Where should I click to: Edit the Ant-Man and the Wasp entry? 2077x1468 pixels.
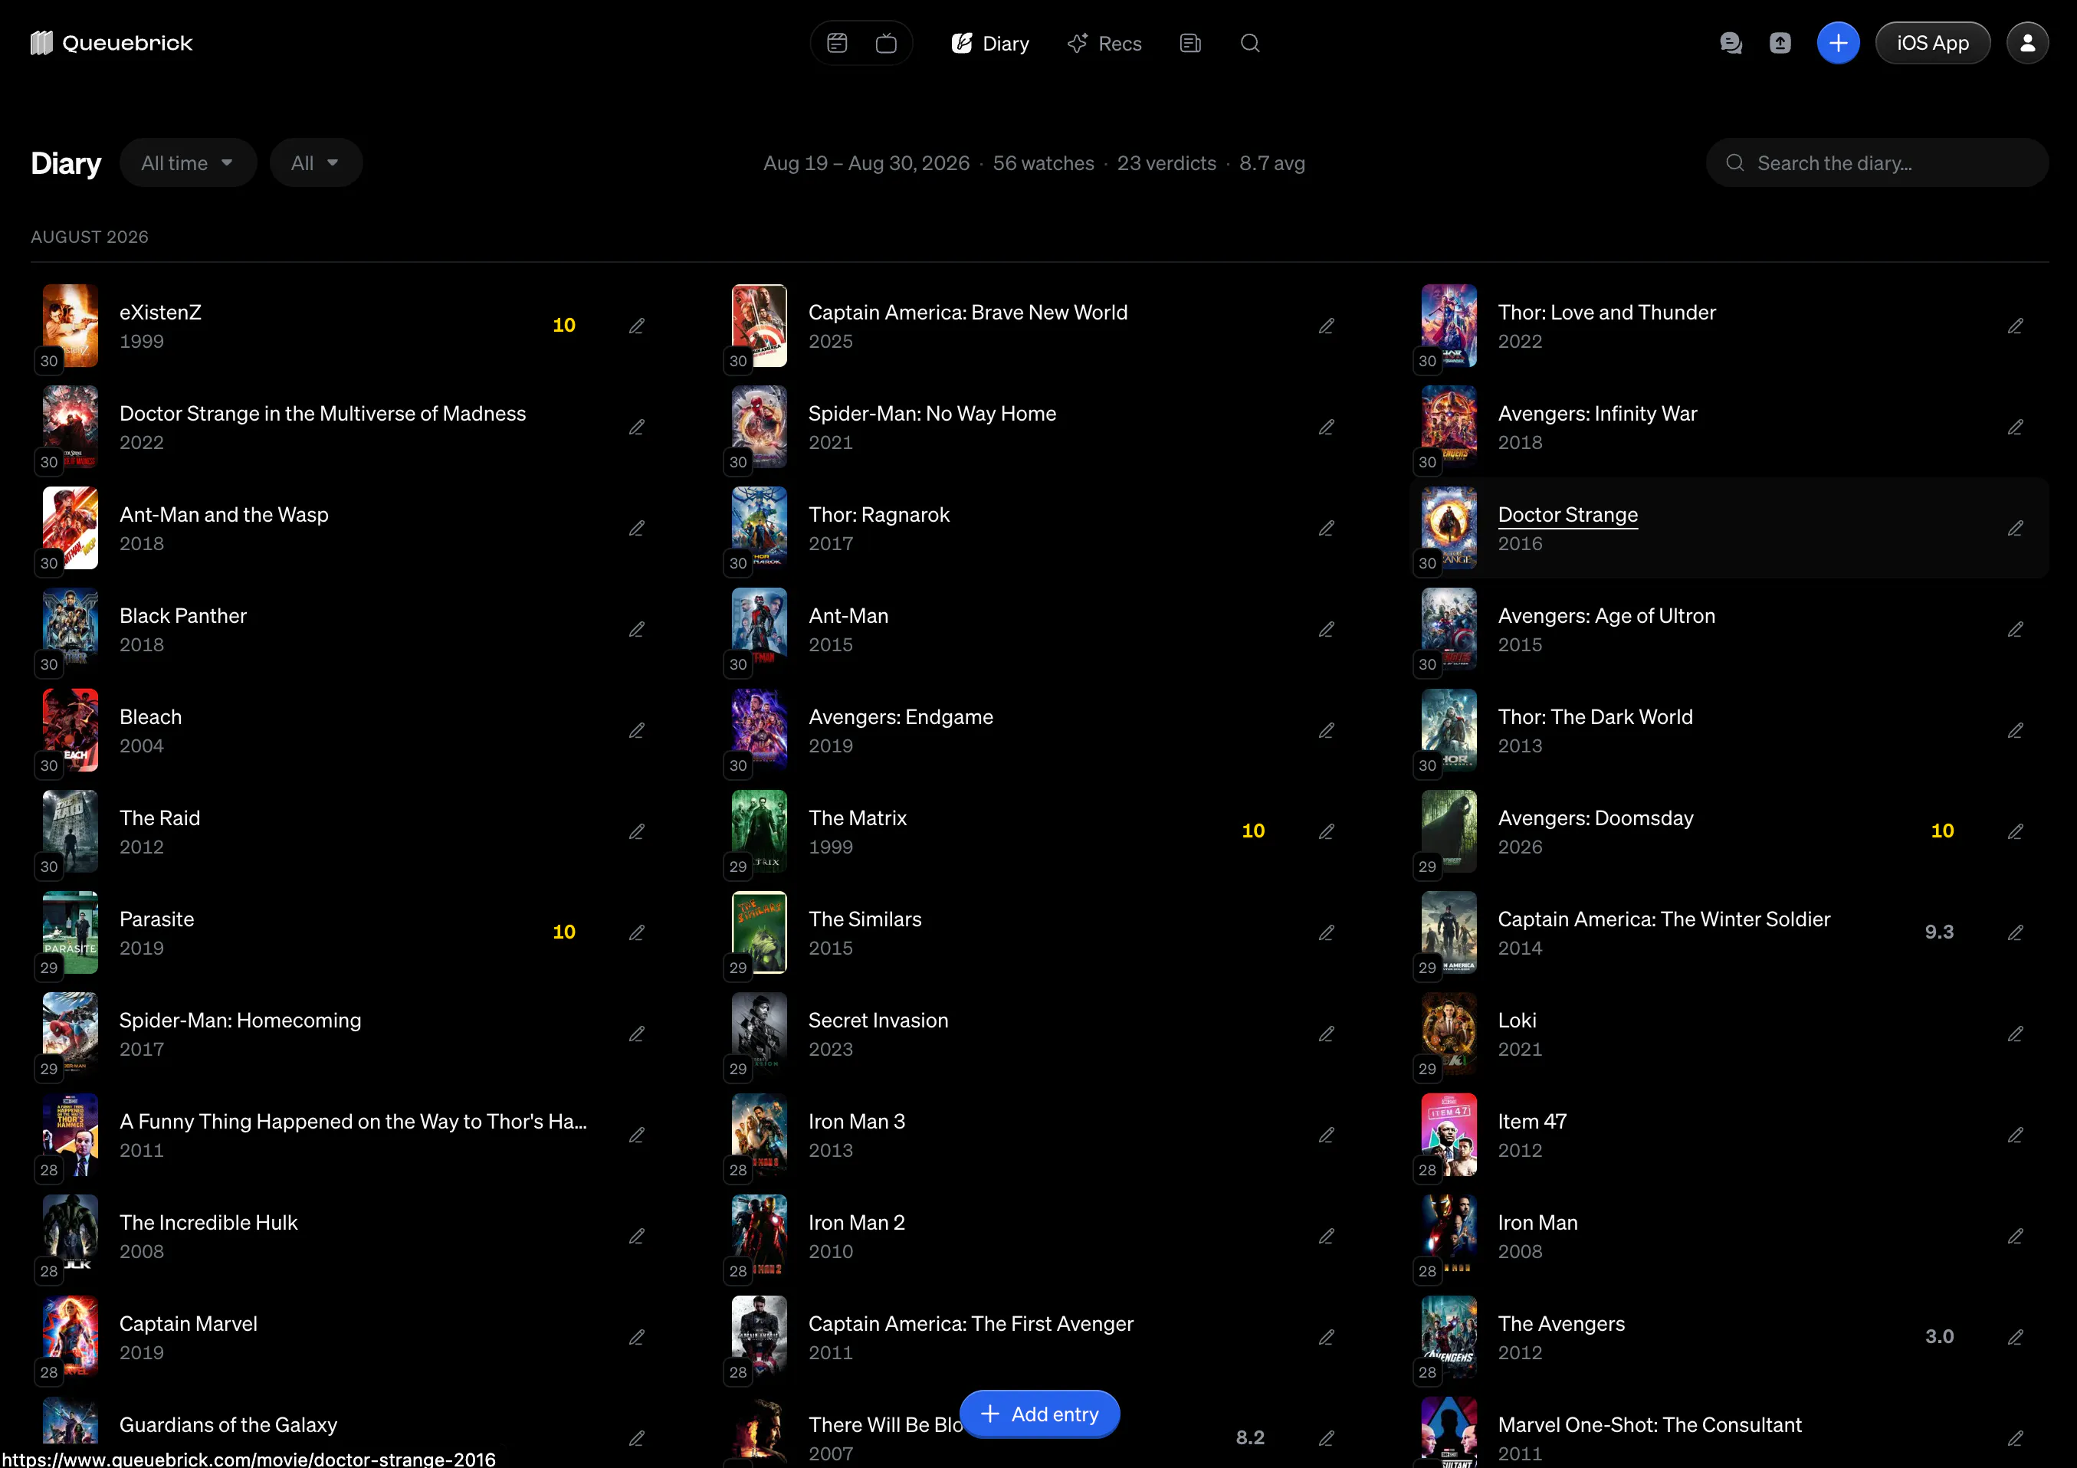pos(637,528)
